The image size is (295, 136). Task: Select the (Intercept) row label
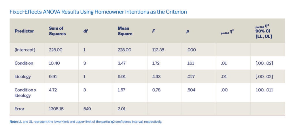pyautogui.click(x=25, y=50)
